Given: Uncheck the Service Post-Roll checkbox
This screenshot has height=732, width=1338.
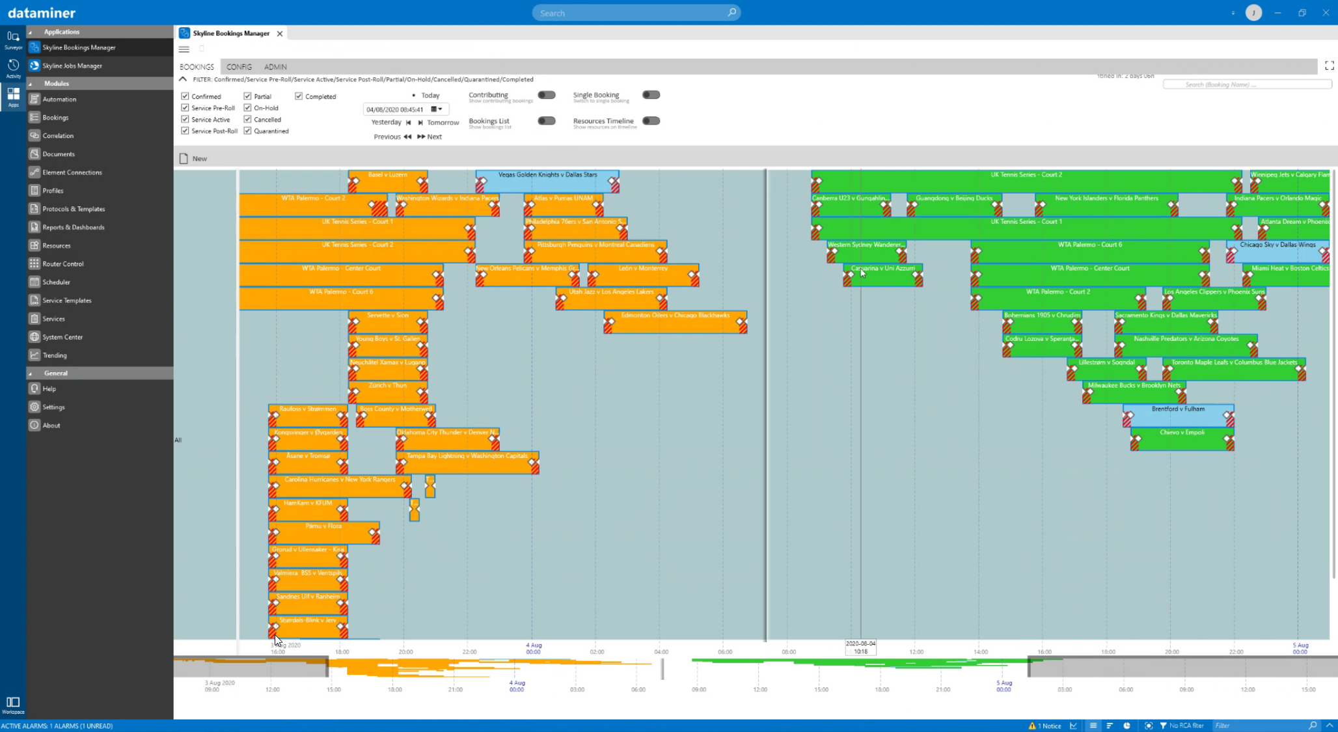Looking at the screenshot, I should point(185,131).
